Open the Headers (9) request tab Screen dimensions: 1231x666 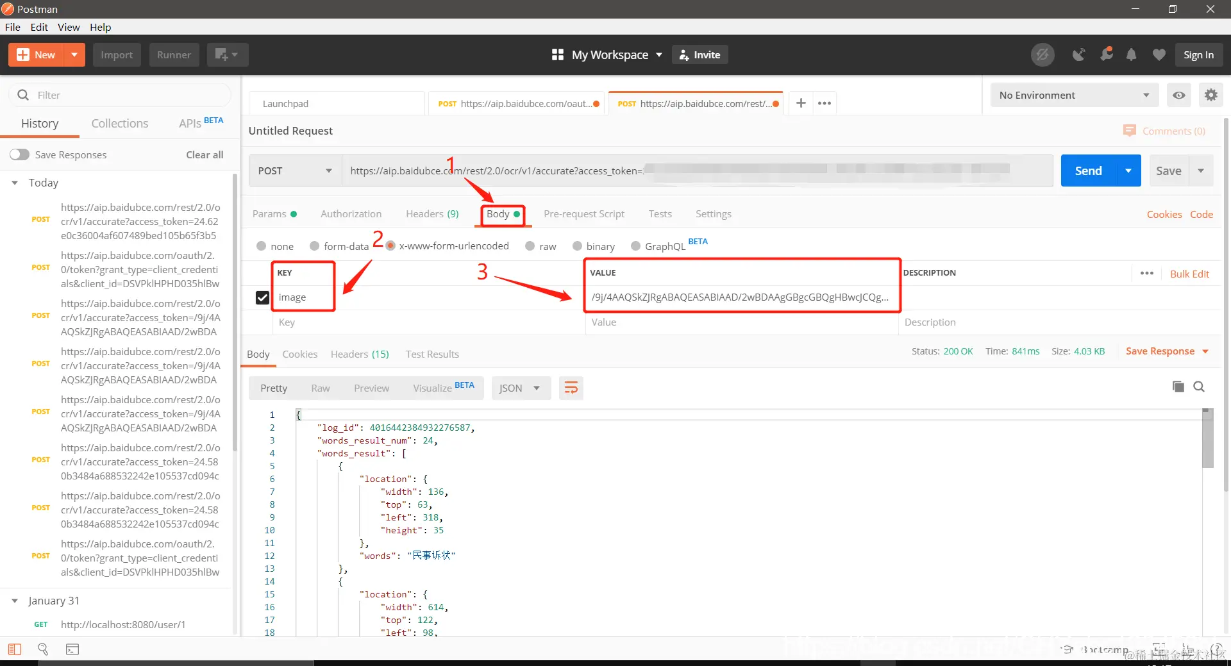pyautogui.click(x=432, y=214)
